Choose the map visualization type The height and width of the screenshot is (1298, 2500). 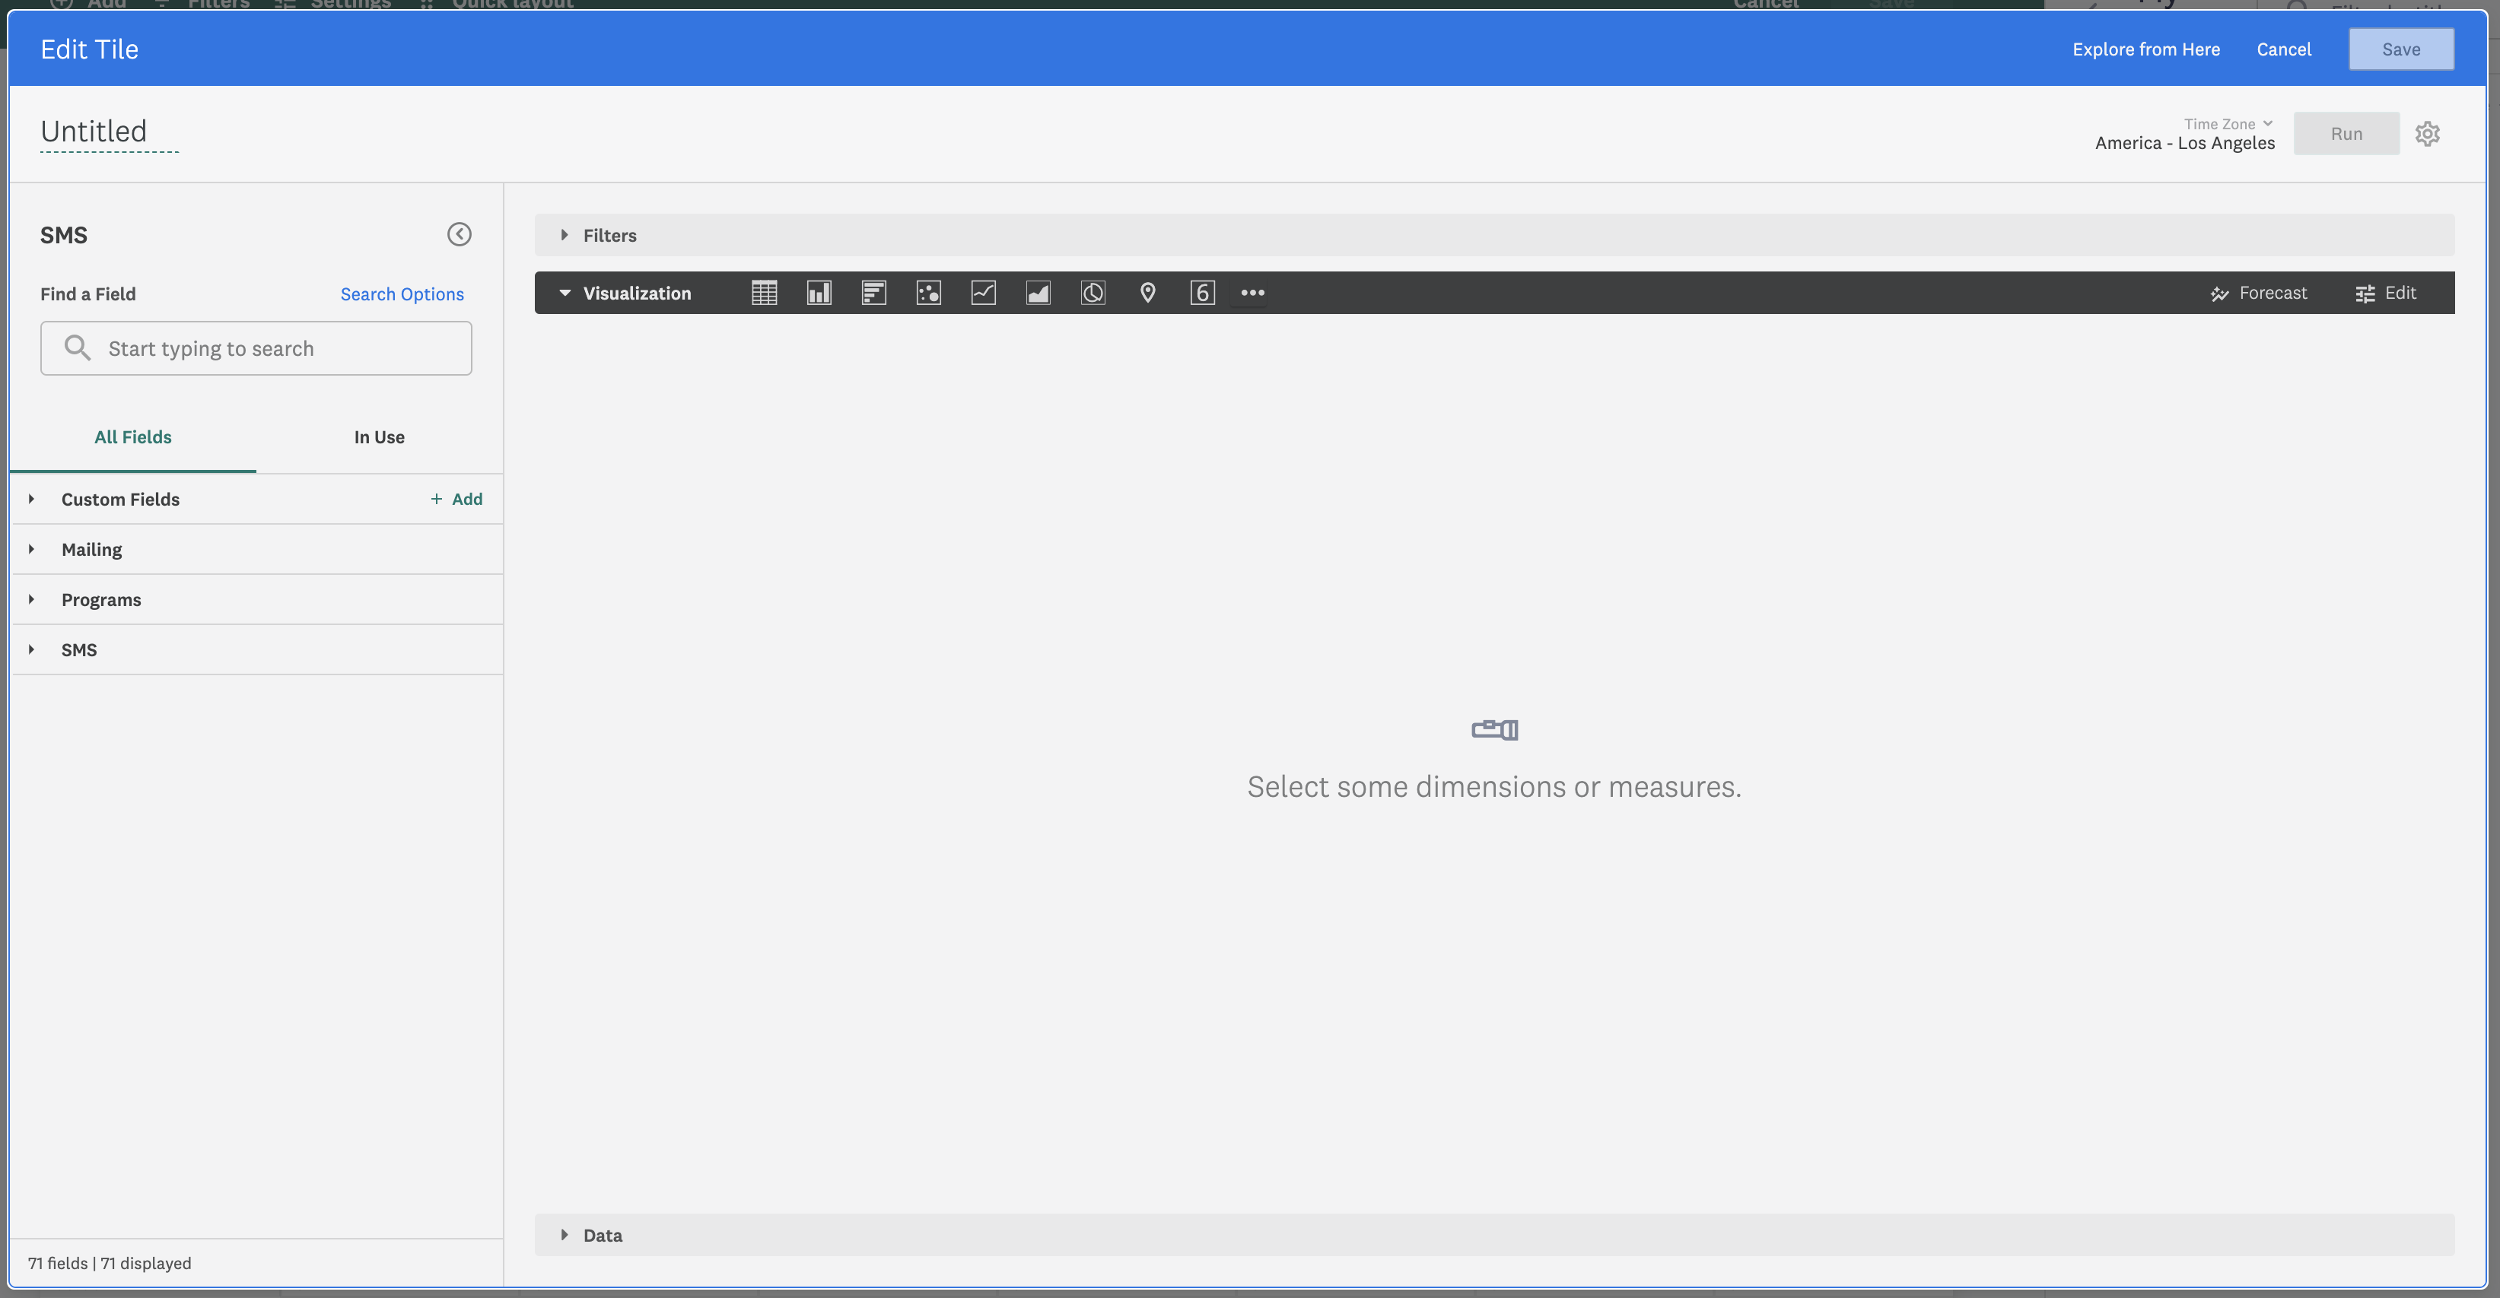pyautogui.click(x=1147, y=292)
